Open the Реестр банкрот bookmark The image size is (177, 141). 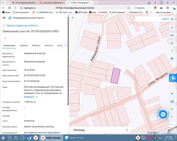pyautogui.click(x=117, y=12)
